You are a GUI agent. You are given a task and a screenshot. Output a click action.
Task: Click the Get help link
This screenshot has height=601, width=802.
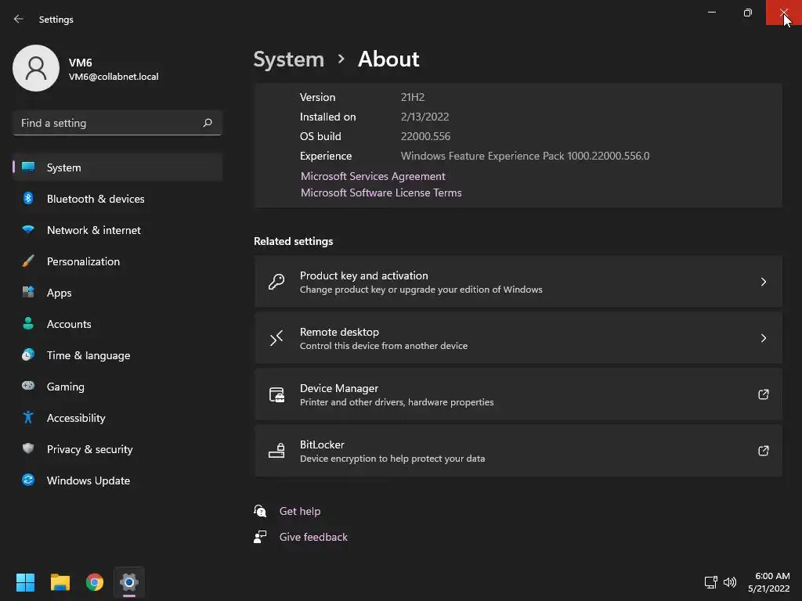[x=300, y=511]
